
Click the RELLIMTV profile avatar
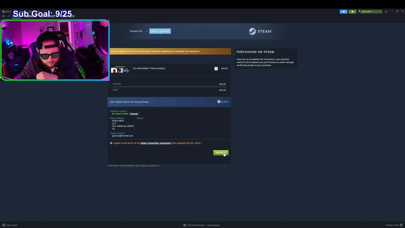coord(360,12)
